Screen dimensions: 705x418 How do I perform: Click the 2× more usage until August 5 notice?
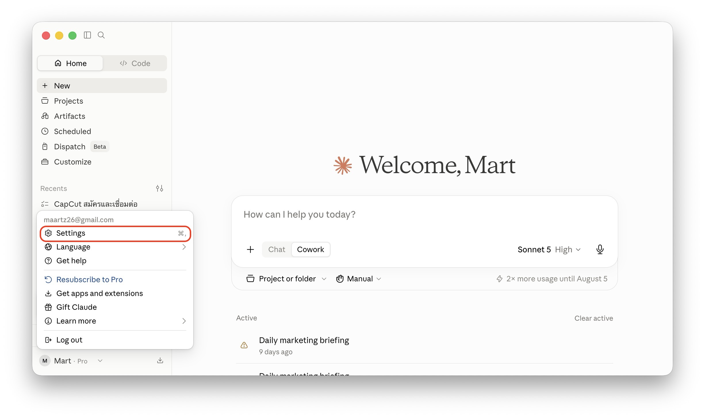pyautogui.click(x=552, y=279)
